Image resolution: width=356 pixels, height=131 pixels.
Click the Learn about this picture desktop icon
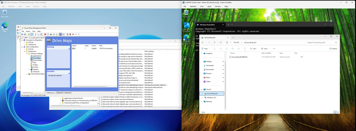tap(186, 27)
